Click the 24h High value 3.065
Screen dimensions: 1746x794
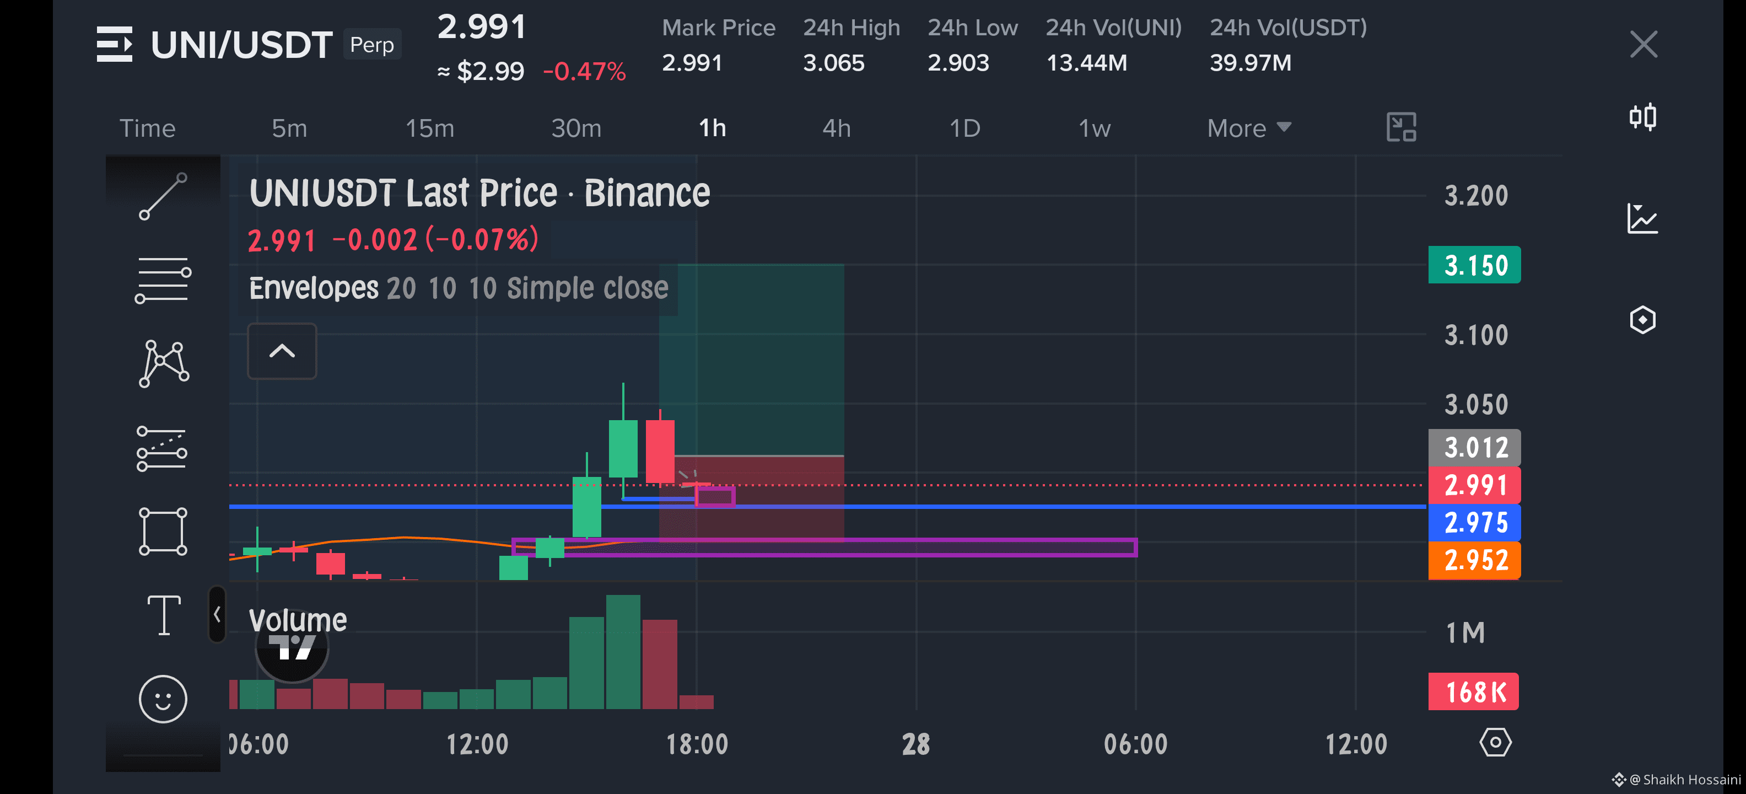[833, 62]
